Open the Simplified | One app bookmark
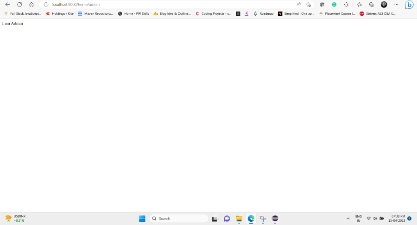 click(296, 13)
